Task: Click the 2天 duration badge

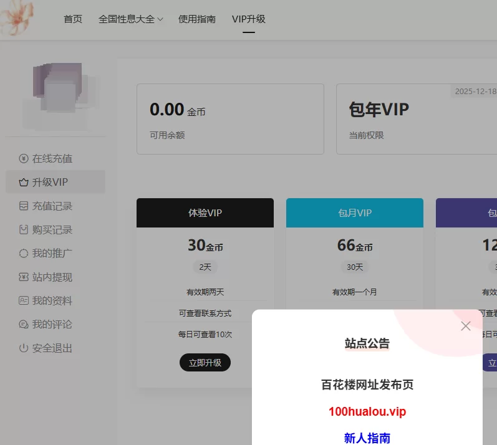Action: 205,267
